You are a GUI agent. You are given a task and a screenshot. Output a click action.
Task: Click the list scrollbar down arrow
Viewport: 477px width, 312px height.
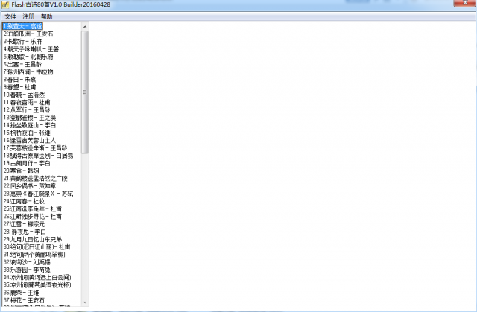point(85,302)
